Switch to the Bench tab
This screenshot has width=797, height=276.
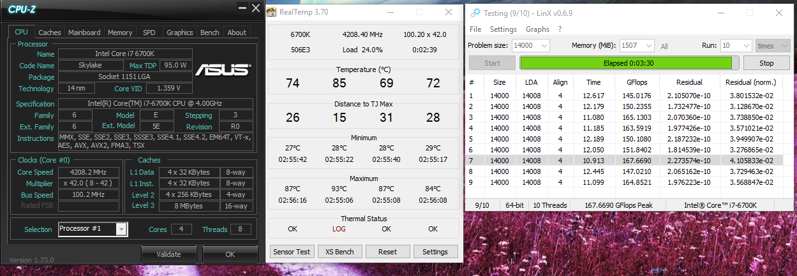pos(209,33)
